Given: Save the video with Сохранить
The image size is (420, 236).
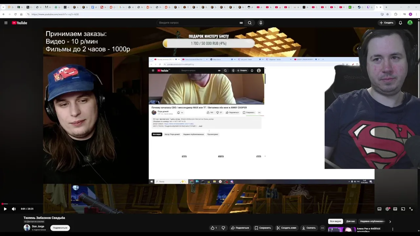Looking at the screenshot, I should 262,228.
